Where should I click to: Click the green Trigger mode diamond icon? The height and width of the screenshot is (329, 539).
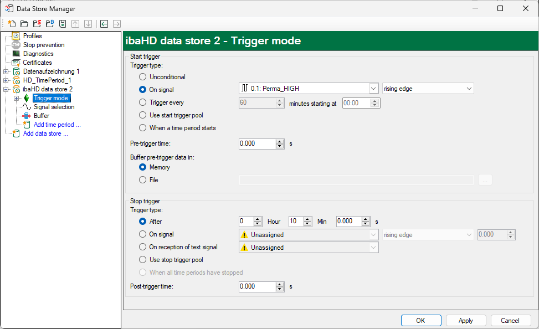point(27,99)
